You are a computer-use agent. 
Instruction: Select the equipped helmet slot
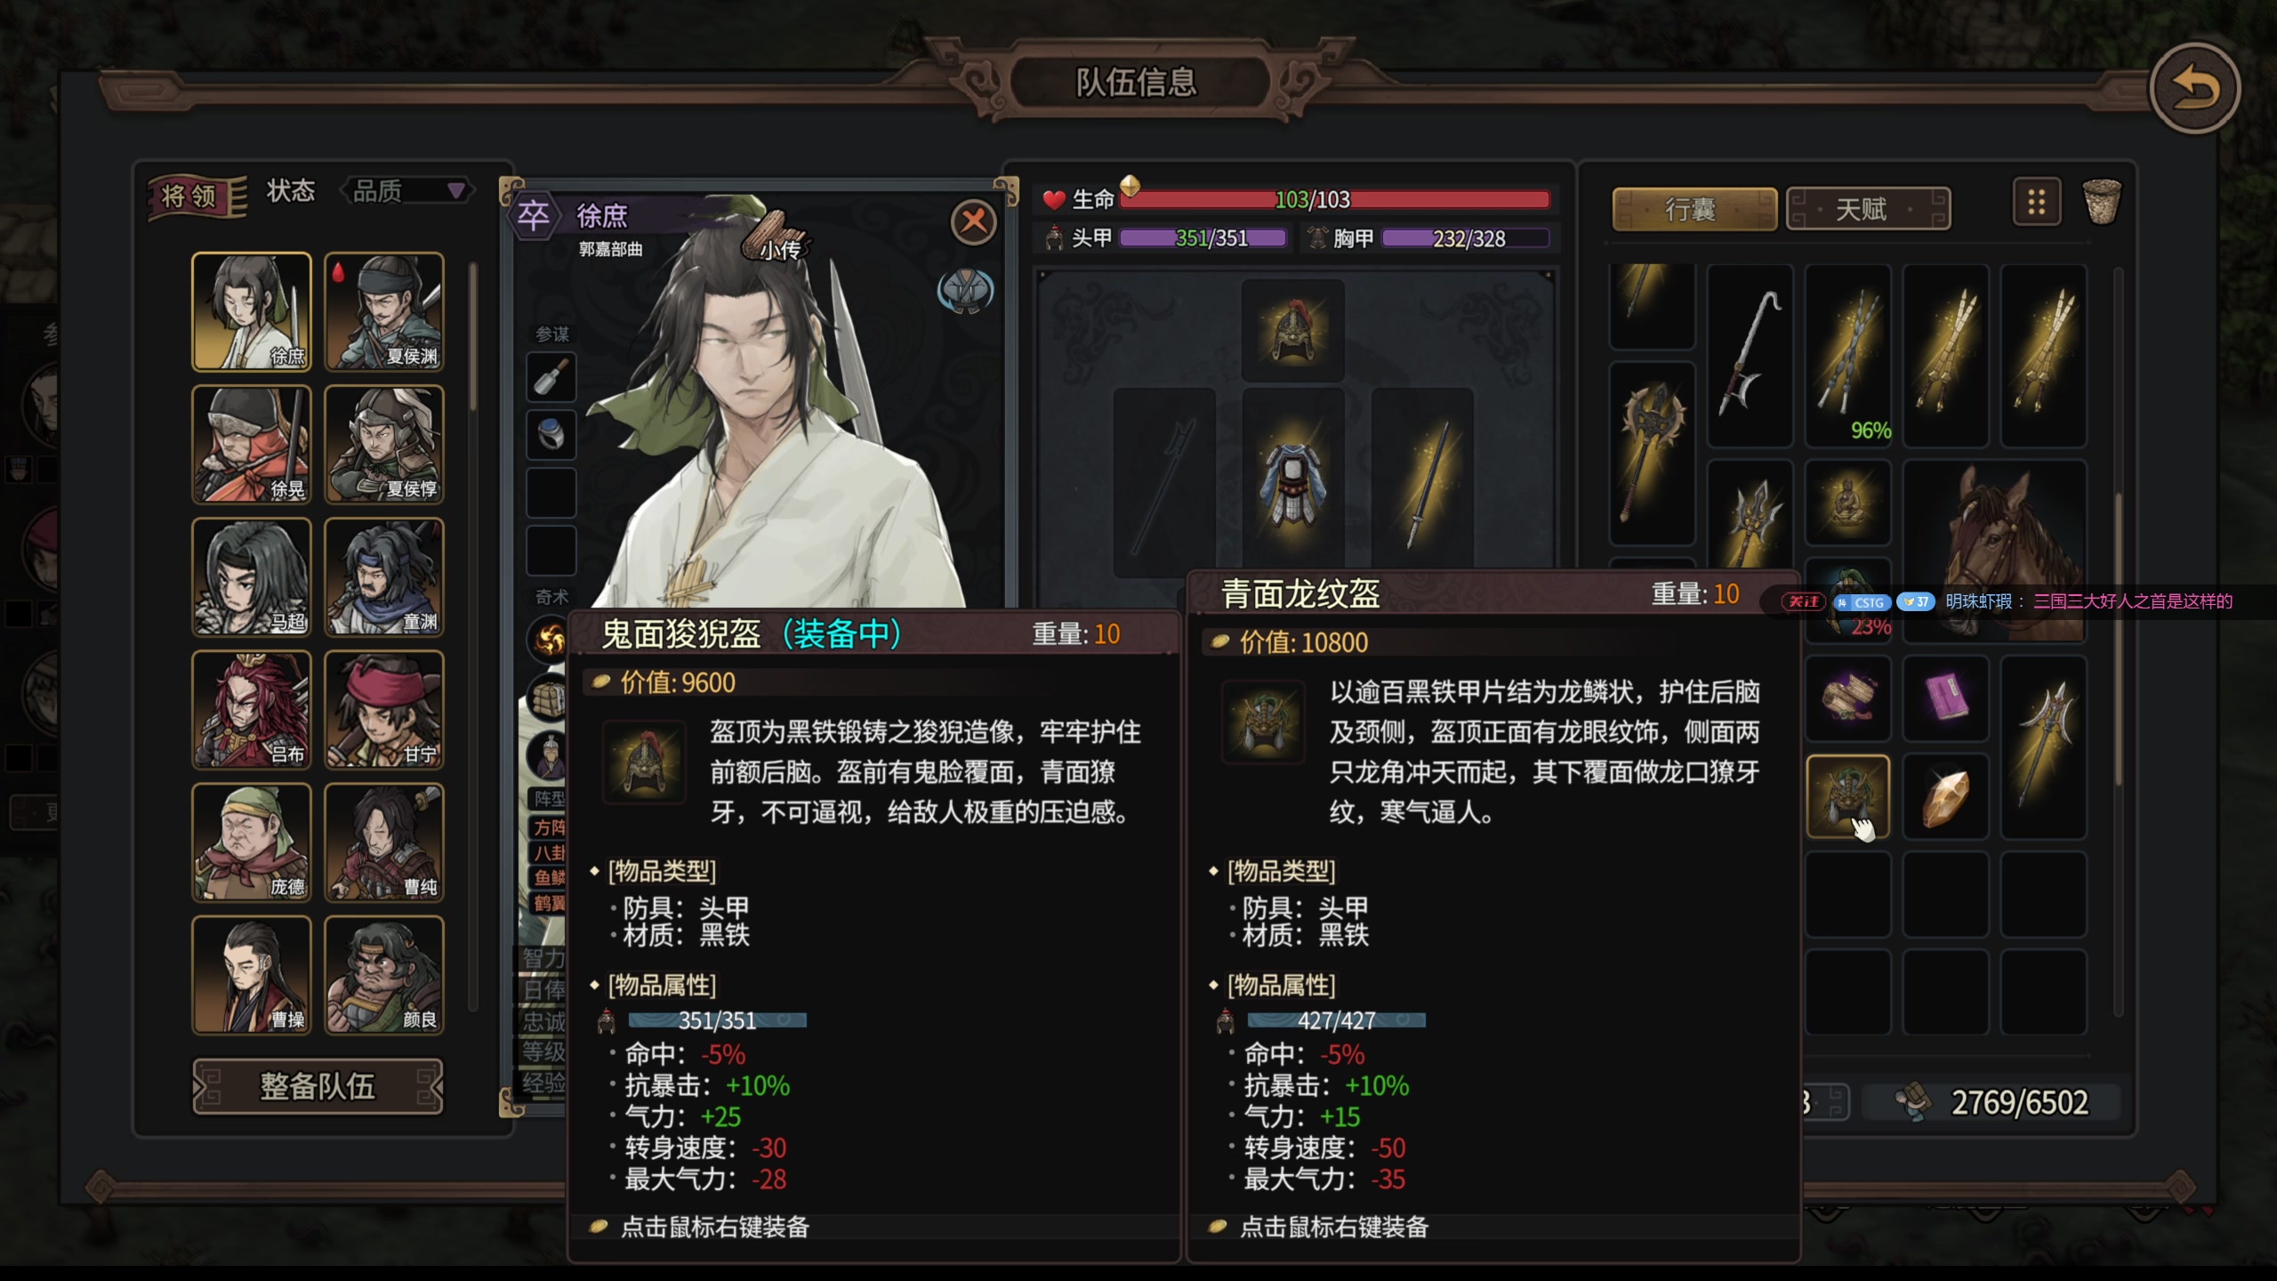pyautogui.click(x=1292, y=330)
